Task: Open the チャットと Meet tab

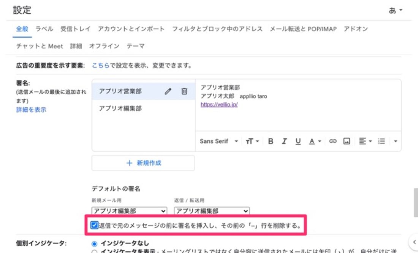Action: point(40,46)
